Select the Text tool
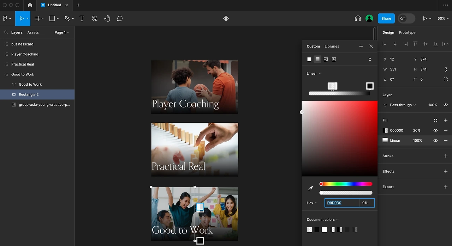452x246 pixels. pos(82,18)
